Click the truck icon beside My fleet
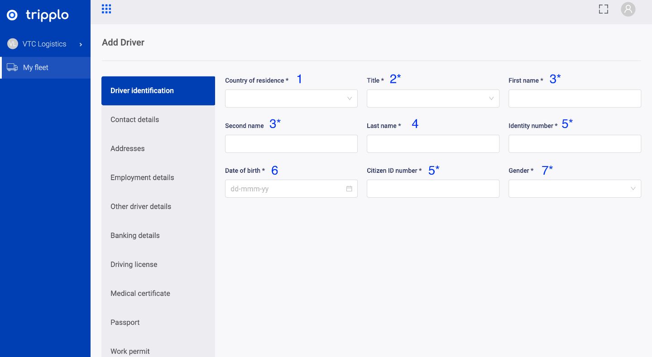Image resolution: width=652 pixels, height=357 pixels. 12,67
